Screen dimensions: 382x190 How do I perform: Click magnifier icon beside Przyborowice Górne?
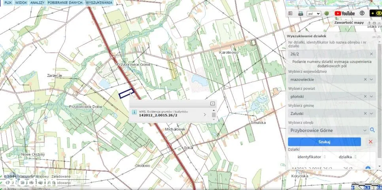[x=372, y=130]
